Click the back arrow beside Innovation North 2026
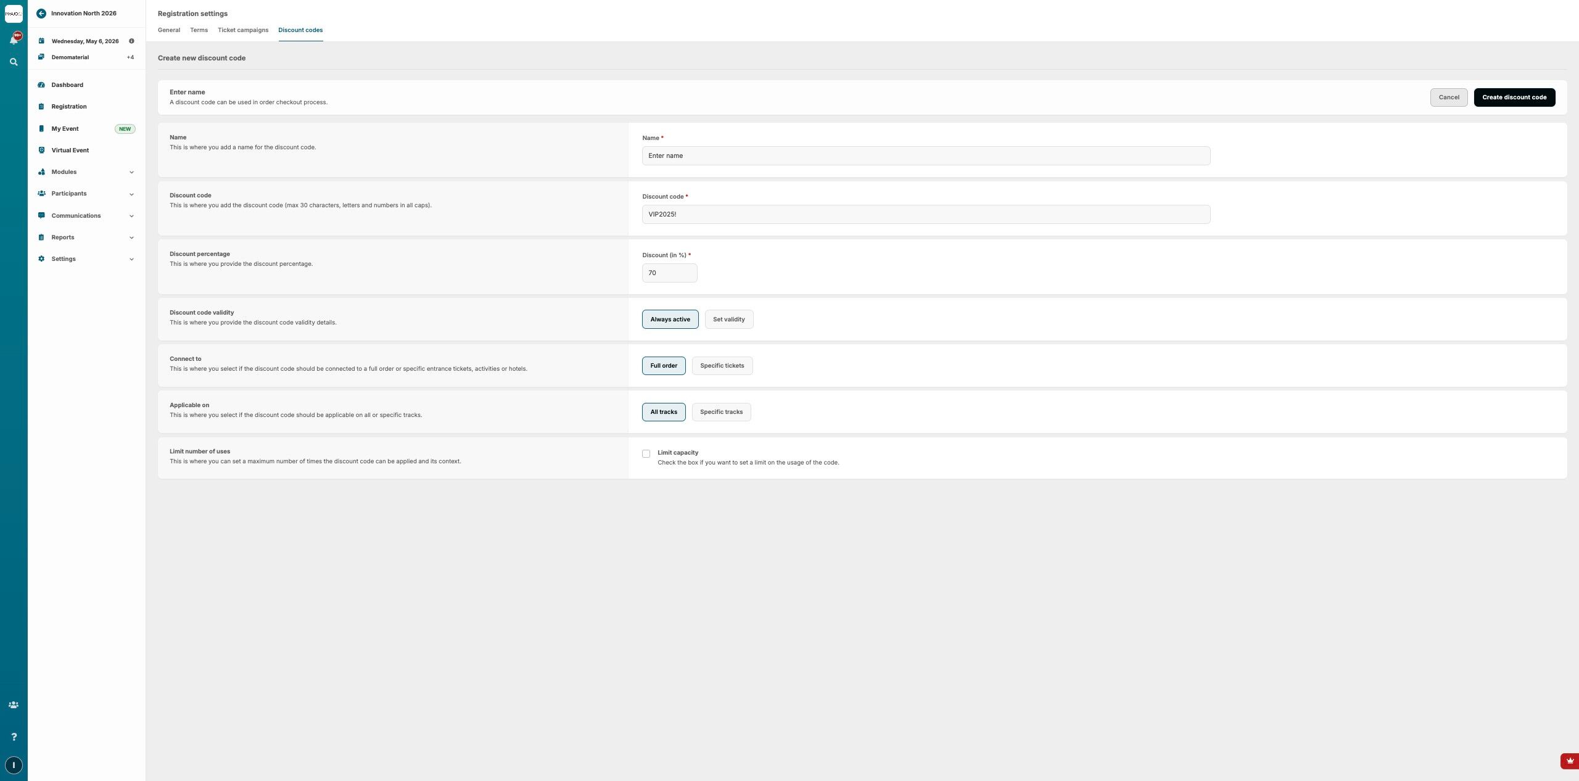1579x781 pixels. tap(41, 13)
